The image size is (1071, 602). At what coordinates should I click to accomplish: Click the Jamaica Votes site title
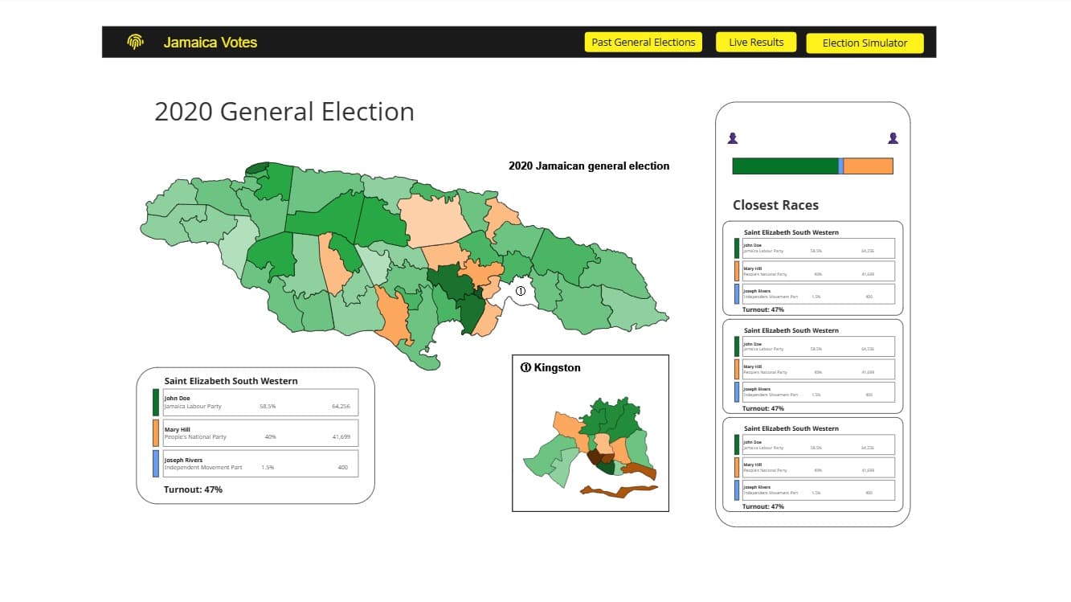coord(210,43)
